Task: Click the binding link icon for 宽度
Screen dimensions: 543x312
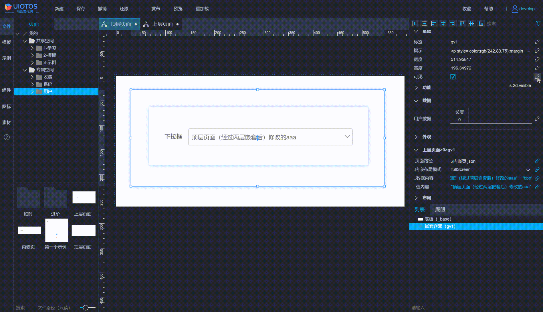Action: tap(537, 59)
